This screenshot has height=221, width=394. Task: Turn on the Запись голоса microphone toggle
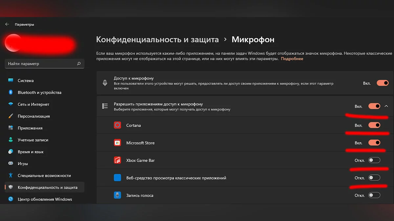click(374, 195)
